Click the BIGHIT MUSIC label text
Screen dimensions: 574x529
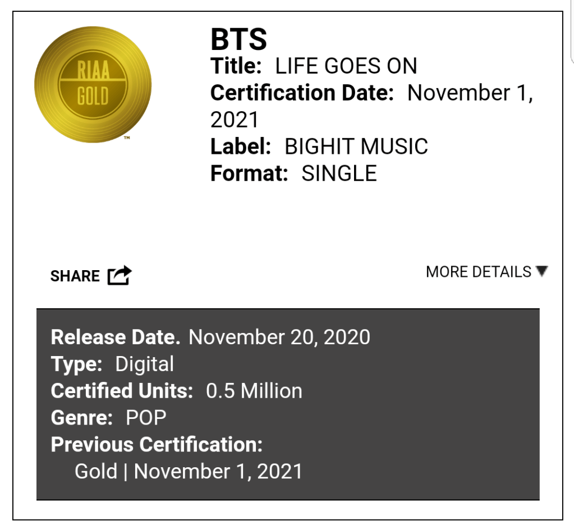point(356,147)
